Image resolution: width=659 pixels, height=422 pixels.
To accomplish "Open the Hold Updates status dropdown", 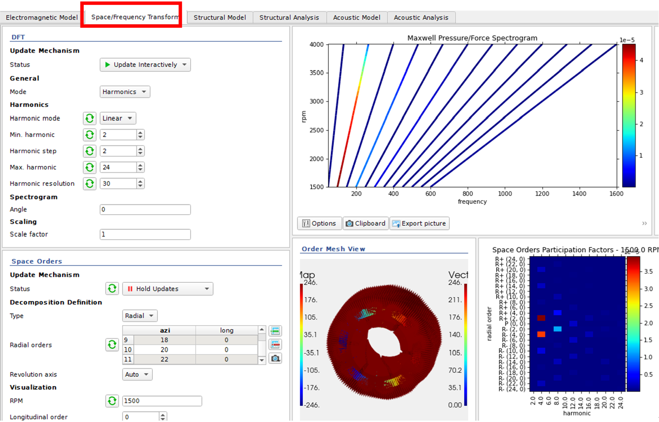I will [167, 289].
